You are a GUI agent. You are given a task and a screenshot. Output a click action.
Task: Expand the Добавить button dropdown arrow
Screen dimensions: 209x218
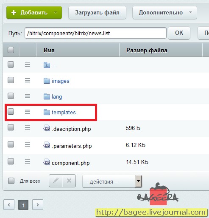pos(56,12)
